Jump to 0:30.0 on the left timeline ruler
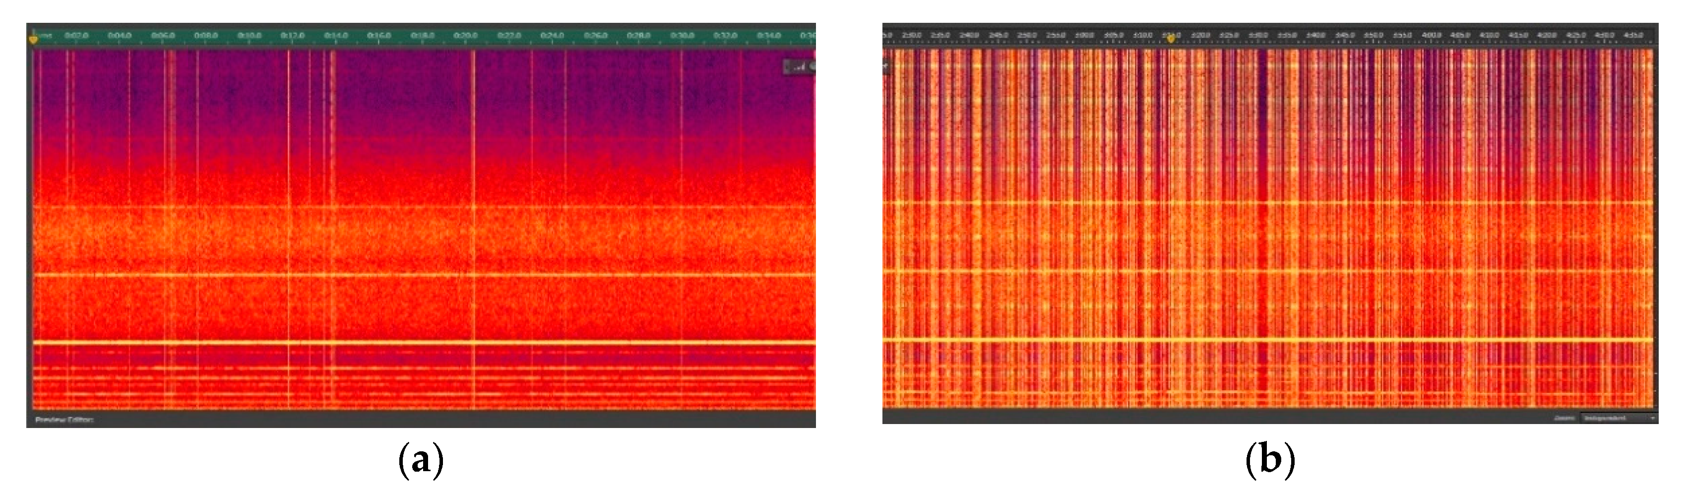Image resolution: width=1686 pixels, height=491 pixels. pyautogui.click(x=682, y=35)
